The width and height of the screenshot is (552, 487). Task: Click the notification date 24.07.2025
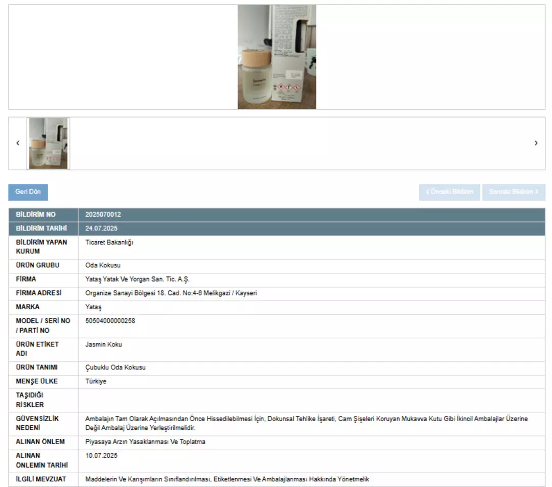click(x=101, y=228)
